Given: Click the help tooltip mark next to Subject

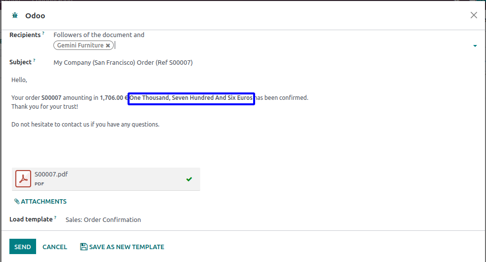Looking at the screenshot, I should click(x=35, y=61).
